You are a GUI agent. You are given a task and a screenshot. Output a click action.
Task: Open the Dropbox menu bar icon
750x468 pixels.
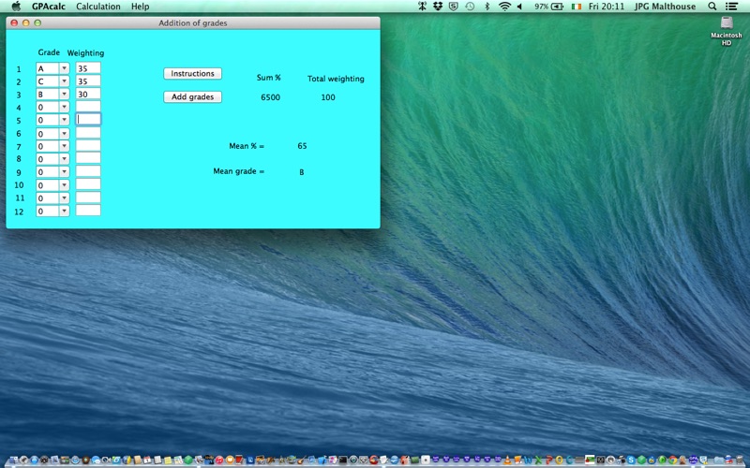tap(438, 7)
